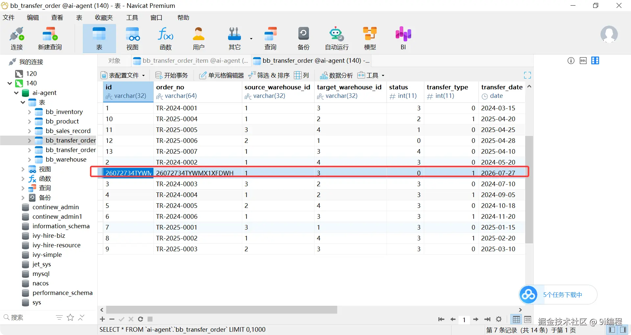The image size is (631, 335).
Task: Open the 工具 dropdown in grid toolbar
Action: pyautogui.click(x=371, y=75)
